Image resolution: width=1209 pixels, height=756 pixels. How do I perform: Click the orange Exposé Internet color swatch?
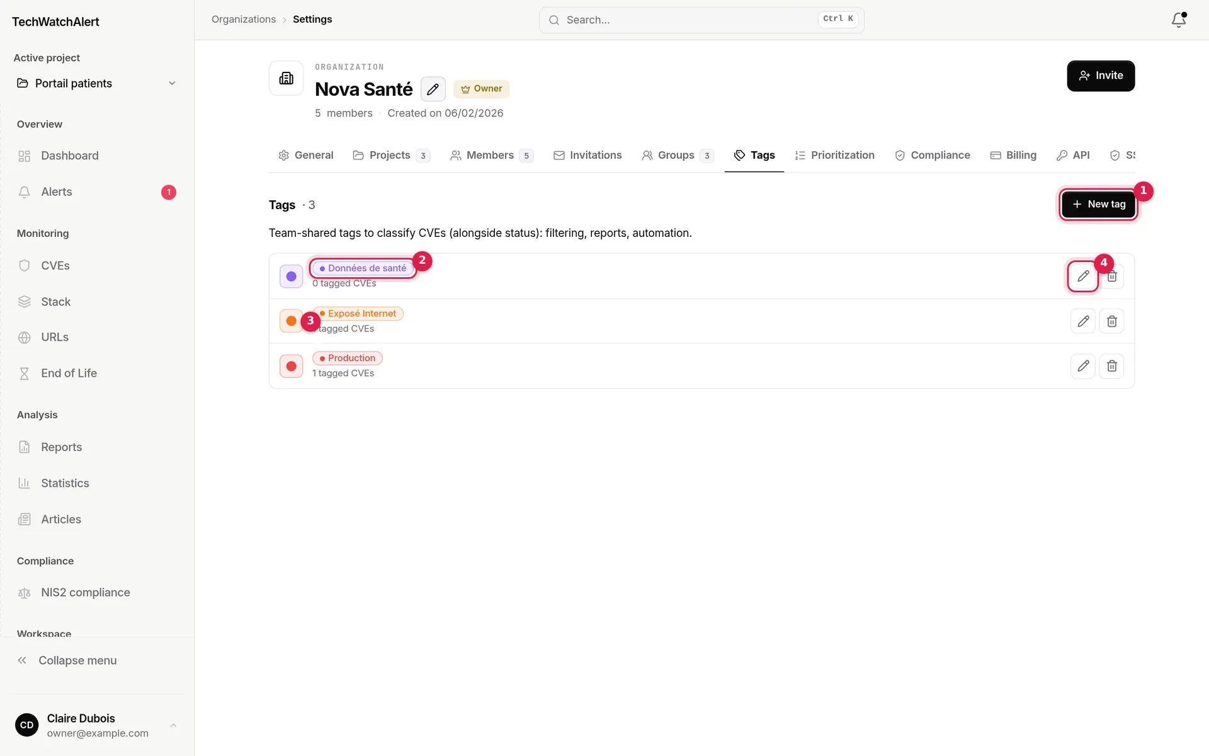291,321
